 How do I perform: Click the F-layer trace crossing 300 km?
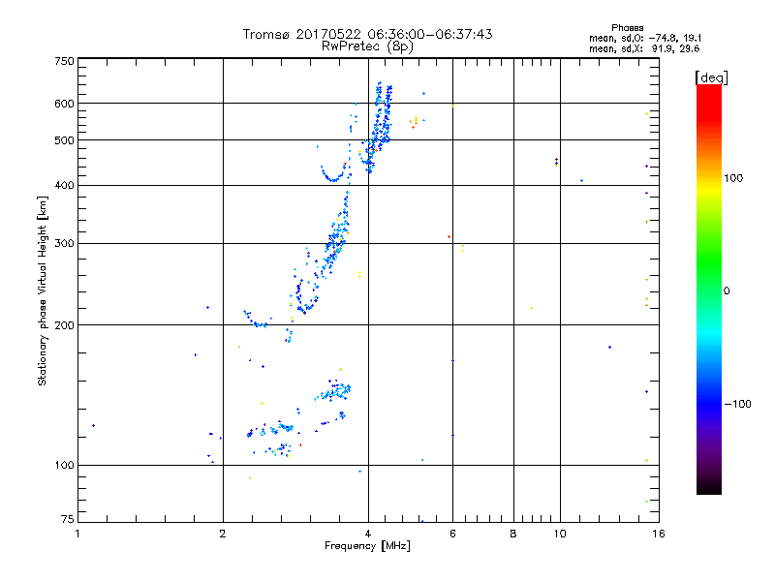coord(336,239)
